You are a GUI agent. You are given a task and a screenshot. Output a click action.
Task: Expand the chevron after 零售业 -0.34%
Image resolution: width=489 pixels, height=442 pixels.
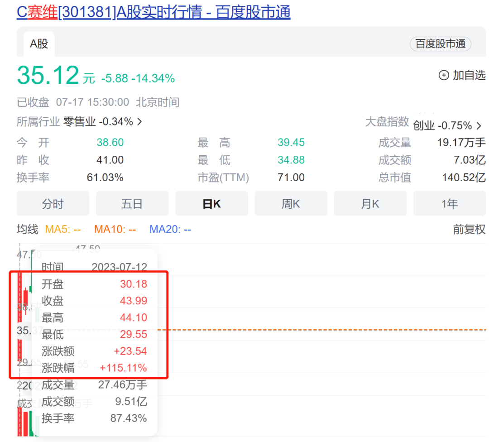[x=139, y=122]
